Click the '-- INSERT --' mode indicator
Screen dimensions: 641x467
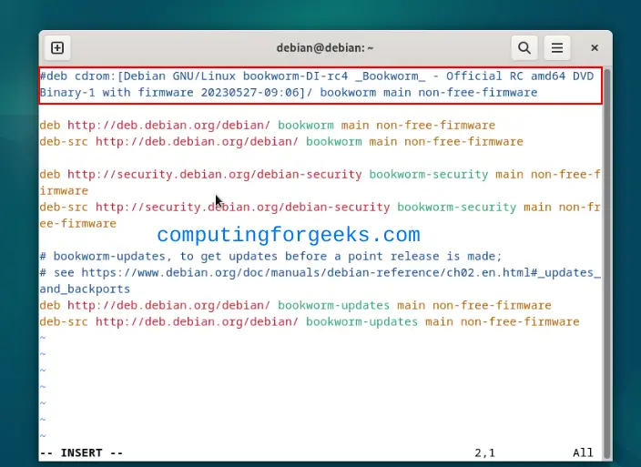click(x=81, y=452)
